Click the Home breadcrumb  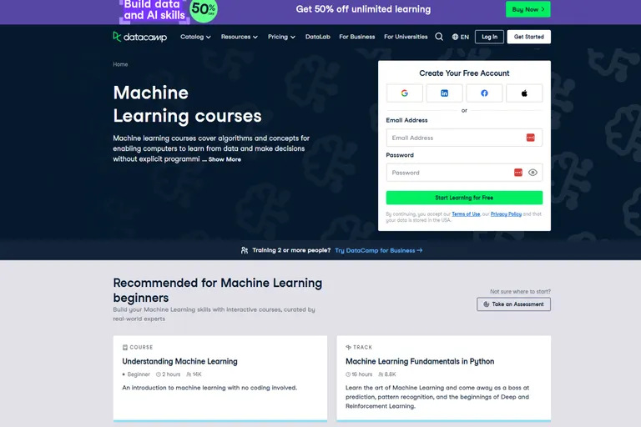(120, 64)
